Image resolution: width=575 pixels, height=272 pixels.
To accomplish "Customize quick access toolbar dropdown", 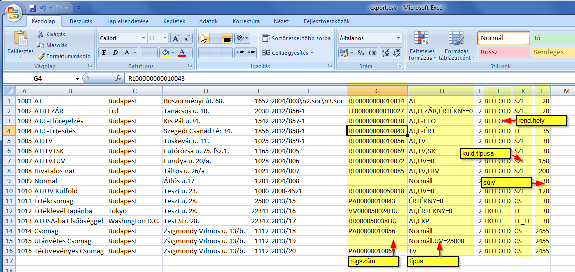I will click(x=79, y=8).
